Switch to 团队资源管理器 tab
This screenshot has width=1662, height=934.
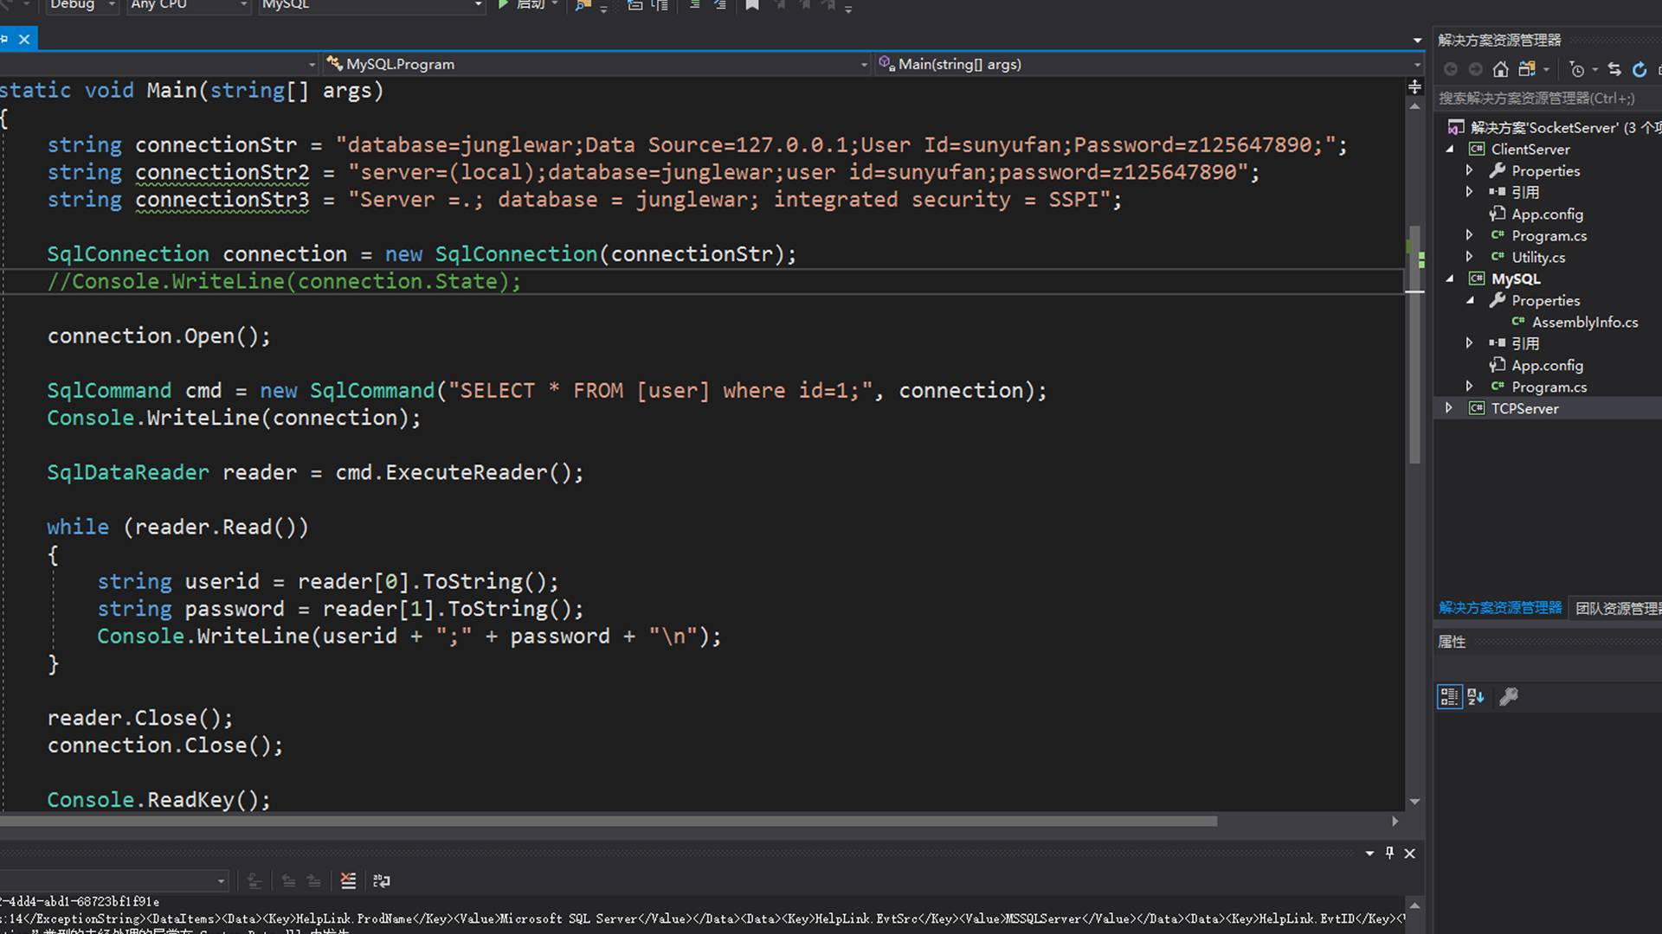click(x=1617, y=608)
